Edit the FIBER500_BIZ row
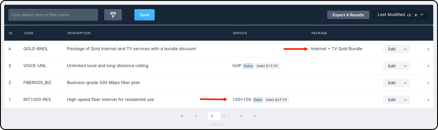The width and height of the screenshot is (438, 130). (392, 83)
